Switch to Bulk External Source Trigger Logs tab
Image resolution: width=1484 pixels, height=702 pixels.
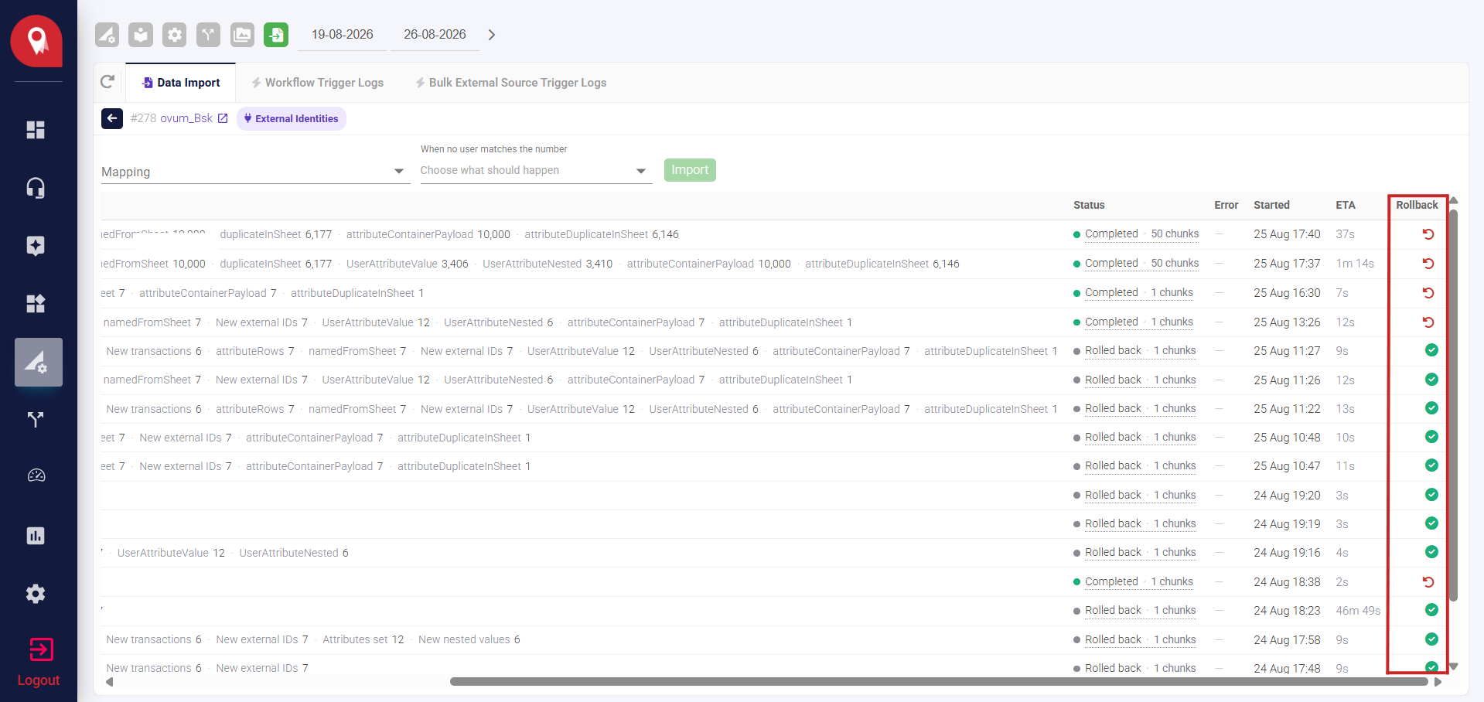tap(510, 83)
